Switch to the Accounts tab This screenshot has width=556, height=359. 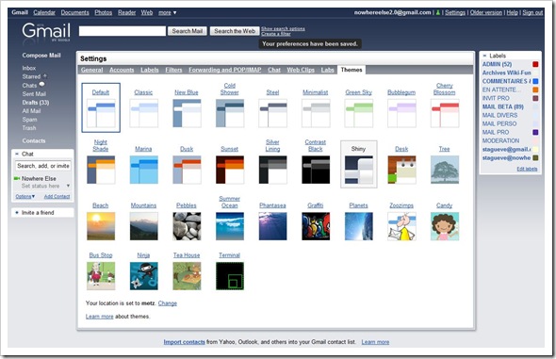pyautogui.click(x=122, y=70)
